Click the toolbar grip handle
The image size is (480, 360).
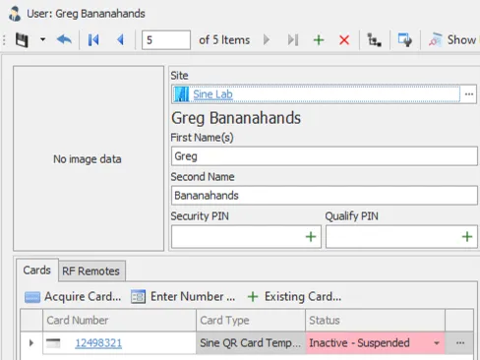tap(4, 40)
